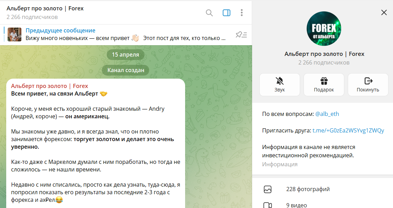Click the text 'Всем привет, на связи Альберт'
This screenshot has width=393, height=208.
(55, 93)
